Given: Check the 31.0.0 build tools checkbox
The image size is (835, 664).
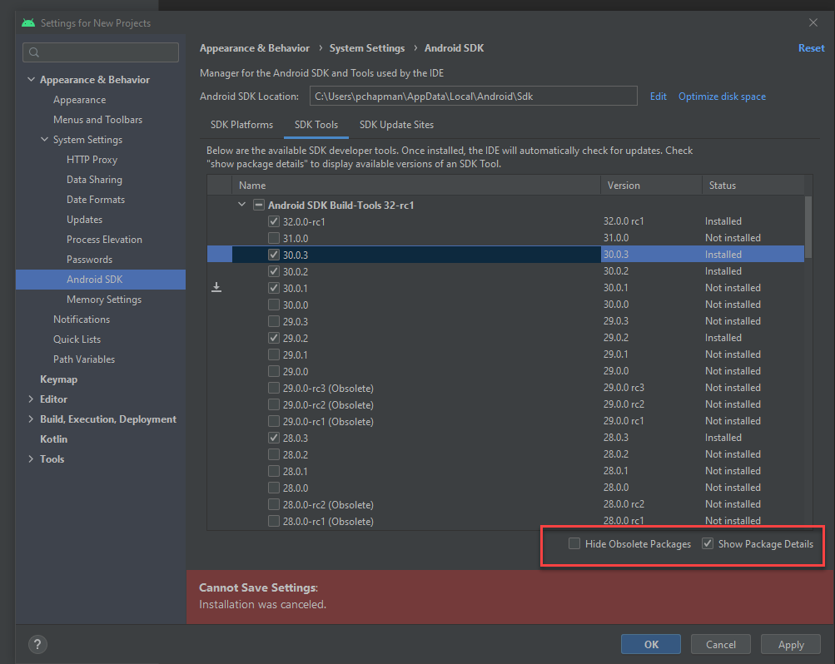Looking at the screenshot, I should 274,238.
